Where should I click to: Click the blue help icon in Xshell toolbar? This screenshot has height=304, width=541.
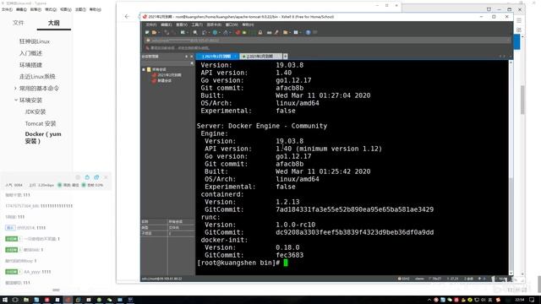pos(308,32)
